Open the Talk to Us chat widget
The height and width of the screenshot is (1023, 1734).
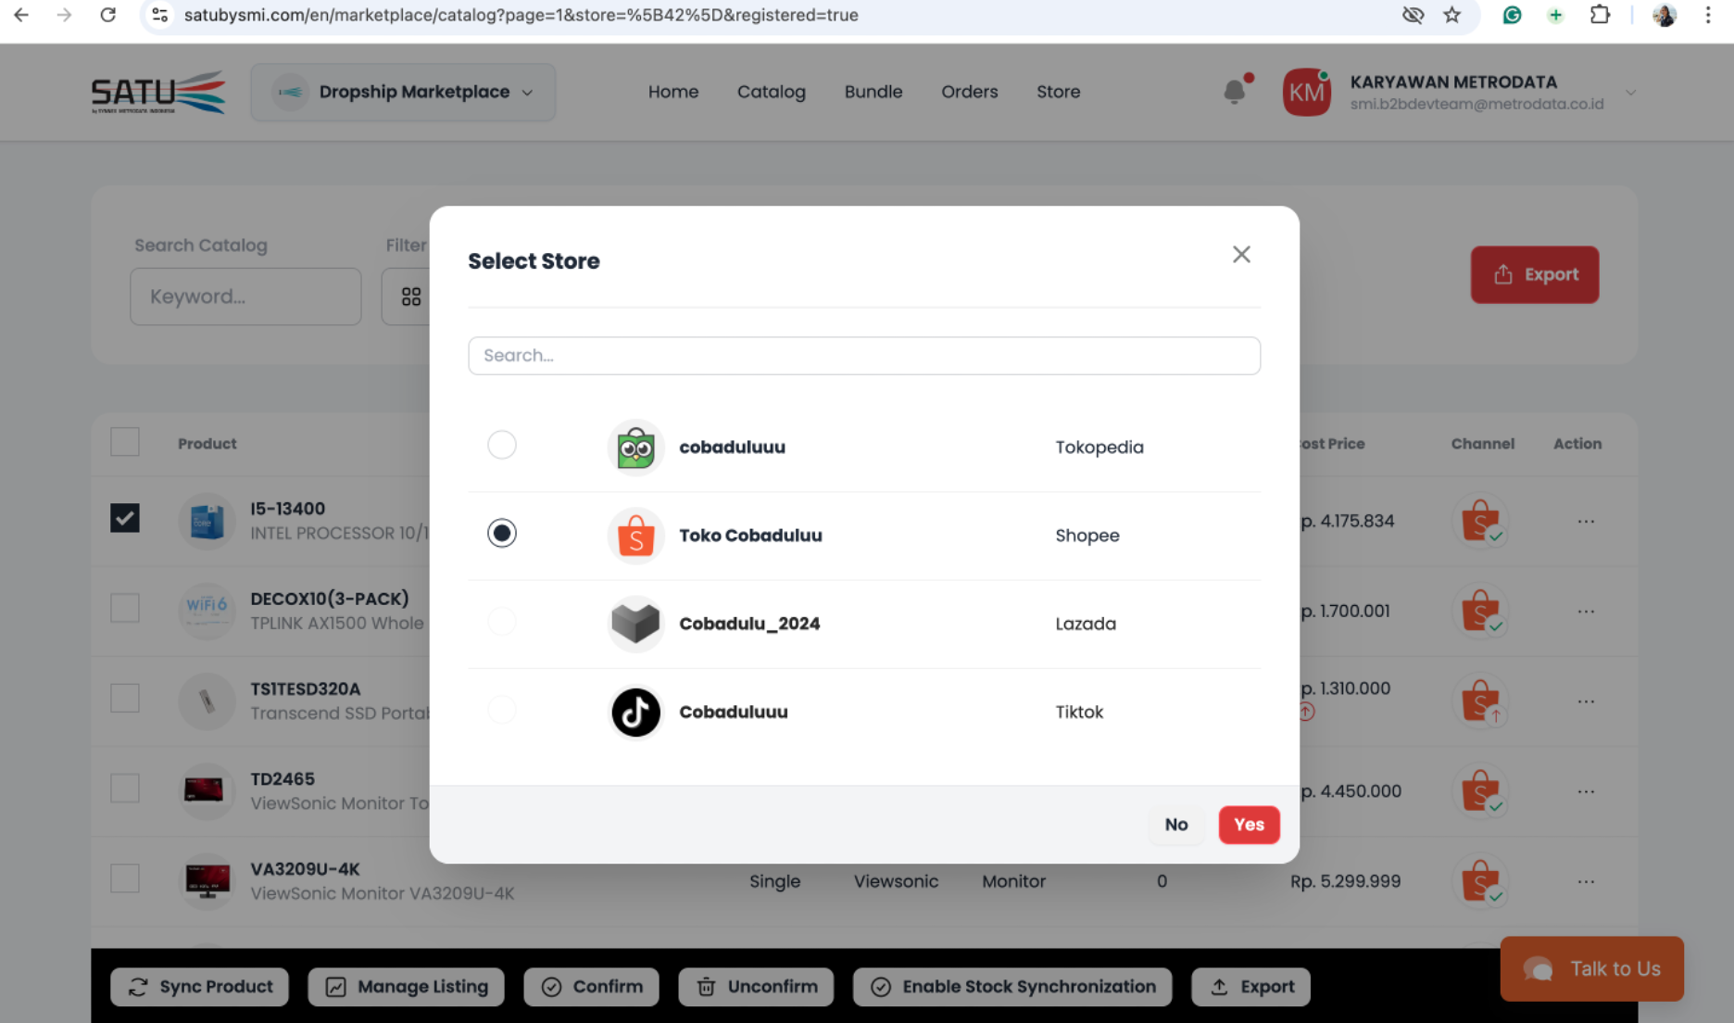(x=1591, y=968)
